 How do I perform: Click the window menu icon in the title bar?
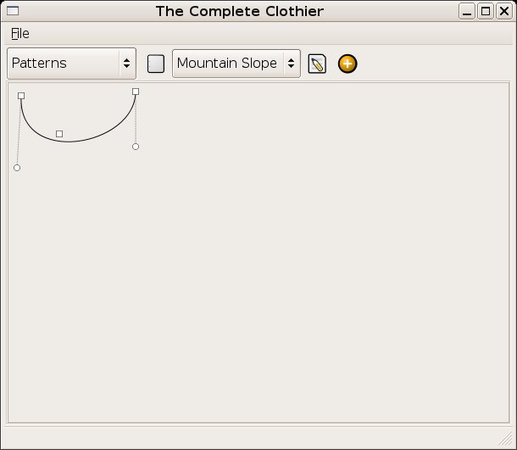click(13, 11)
